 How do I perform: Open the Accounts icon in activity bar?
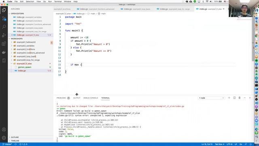[4, 129]
